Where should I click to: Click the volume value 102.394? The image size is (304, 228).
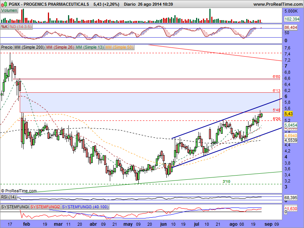click(x=292, y=19)
